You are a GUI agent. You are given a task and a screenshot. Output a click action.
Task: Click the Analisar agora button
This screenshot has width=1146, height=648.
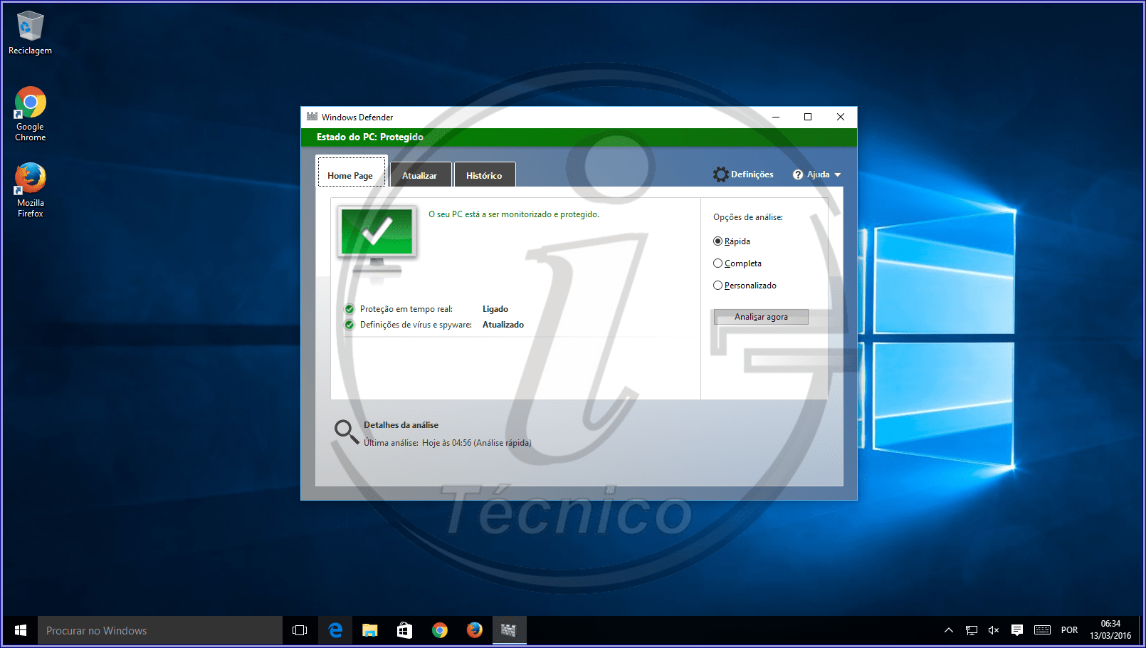(x=760, y=316)
